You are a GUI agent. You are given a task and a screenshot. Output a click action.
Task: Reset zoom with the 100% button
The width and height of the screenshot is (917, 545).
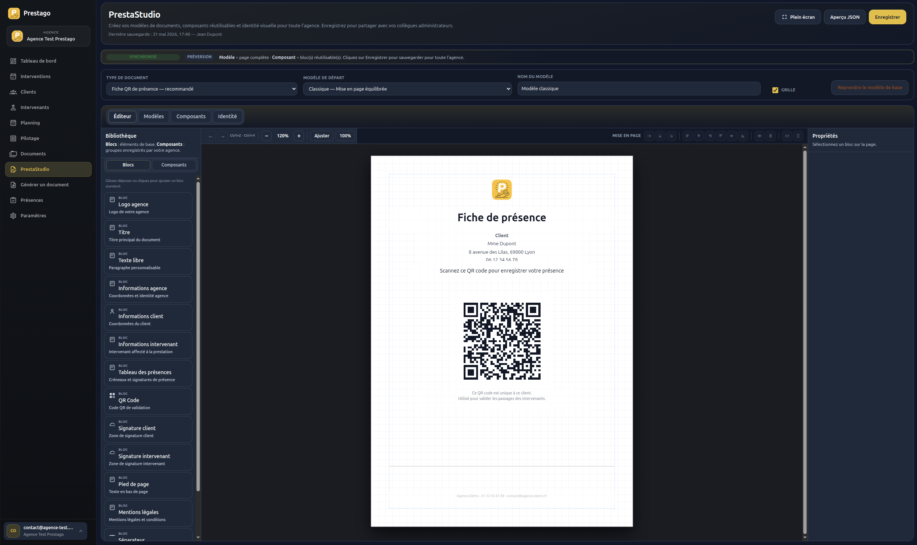tap(345, 136)
